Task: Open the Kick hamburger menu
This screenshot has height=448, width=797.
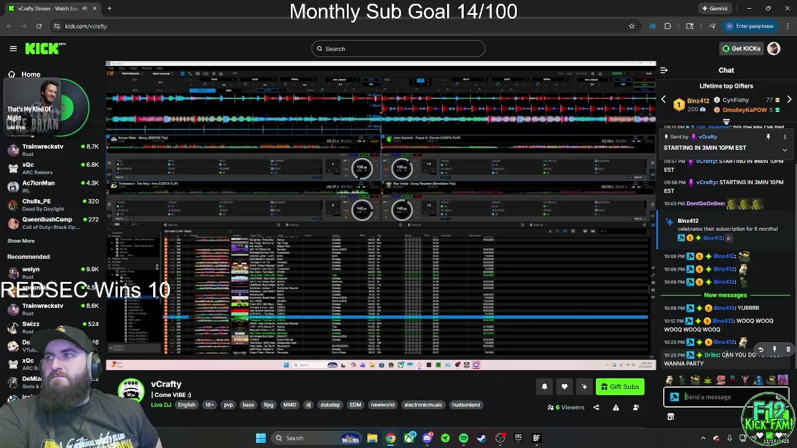Action: (13, 49)
